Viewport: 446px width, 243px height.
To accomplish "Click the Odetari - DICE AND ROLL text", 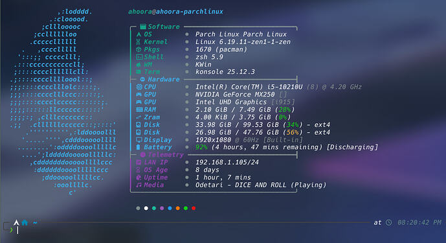I will point(241,185).
